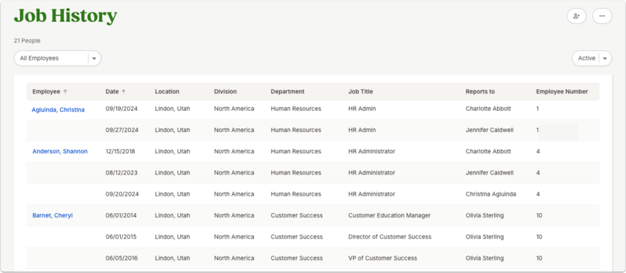This screenshot has width=626, height=273.
Task: Open Anderson, Shannon employee link
Action: (x=60, y=151)
